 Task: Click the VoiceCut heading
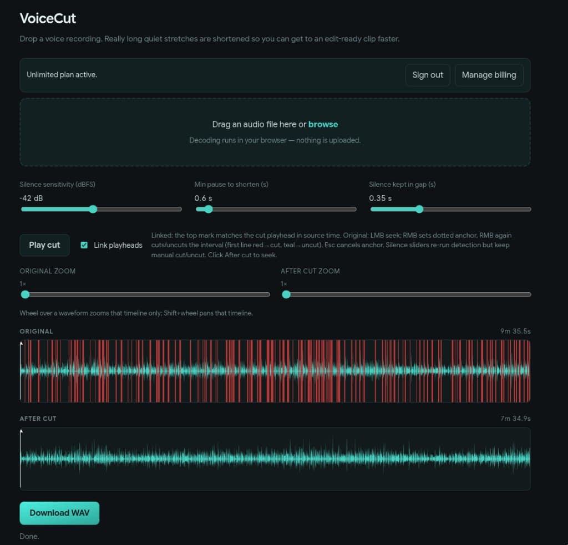[48, 18]
